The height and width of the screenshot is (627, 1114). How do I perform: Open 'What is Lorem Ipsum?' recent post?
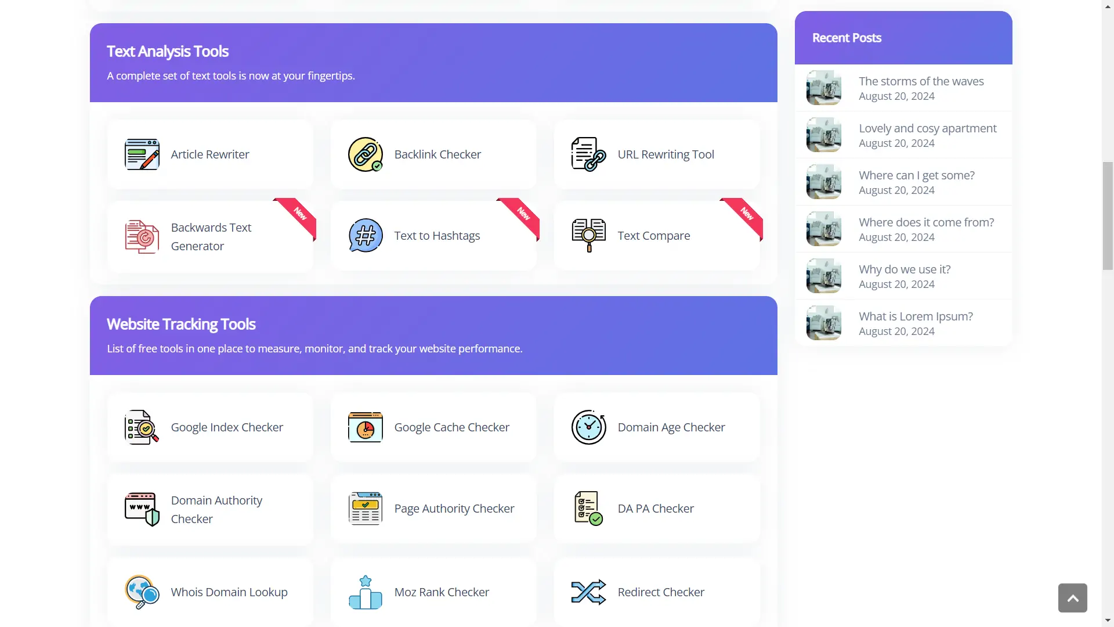916,316
